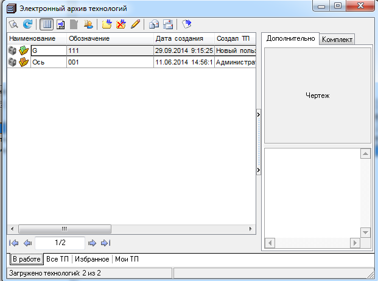Collapse side panel with lower splitter arrow
378x281 pixels.
click(259, 170)
